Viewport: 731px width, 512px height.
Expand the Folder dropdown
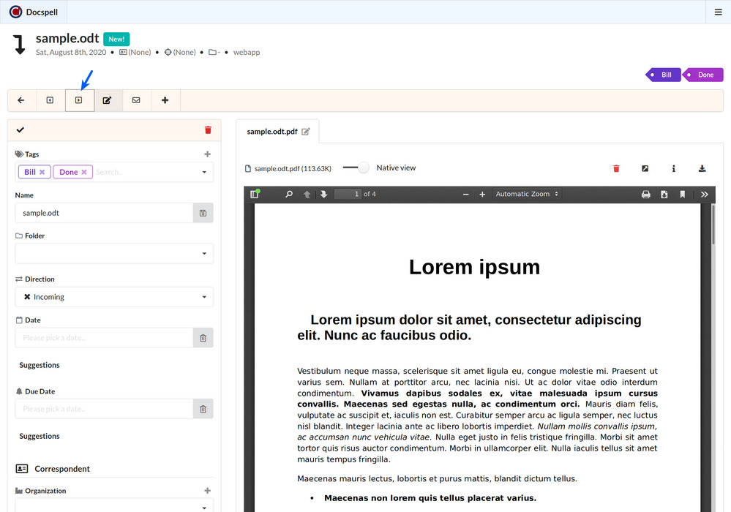tap(114, 254)
